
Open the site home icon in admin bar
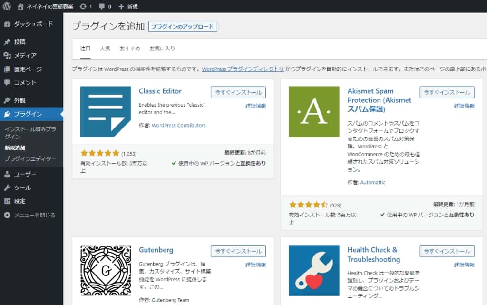[20, 6]
